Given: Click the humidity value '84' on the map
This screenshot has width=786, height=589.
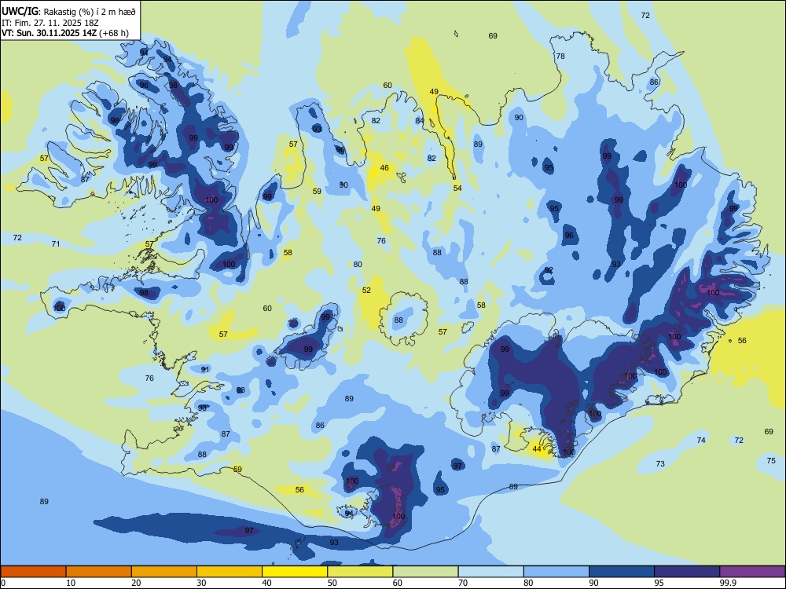Looking at the screenshot, I should (x=420, y=121).
